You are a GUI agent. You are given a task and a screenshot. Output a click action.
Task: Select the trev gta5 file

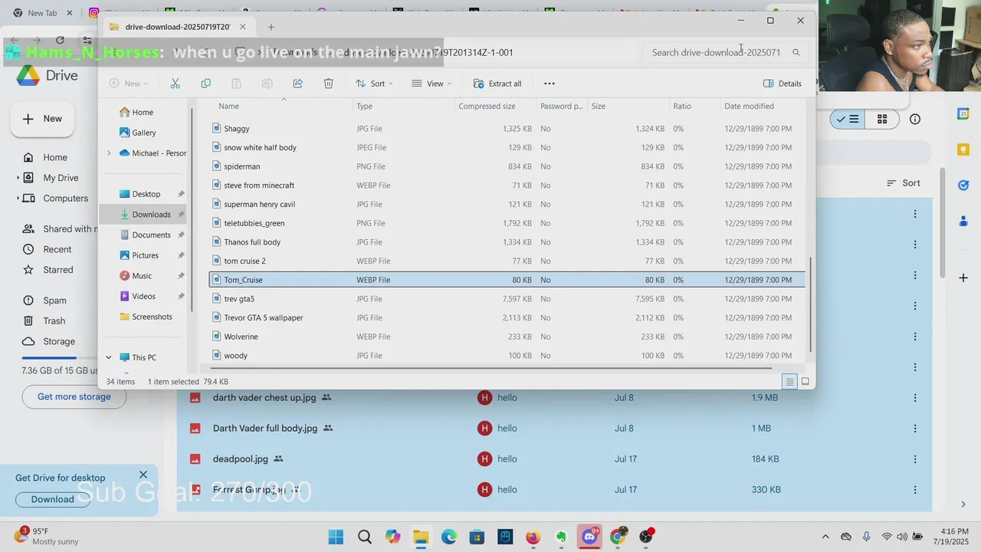point(507,299)
